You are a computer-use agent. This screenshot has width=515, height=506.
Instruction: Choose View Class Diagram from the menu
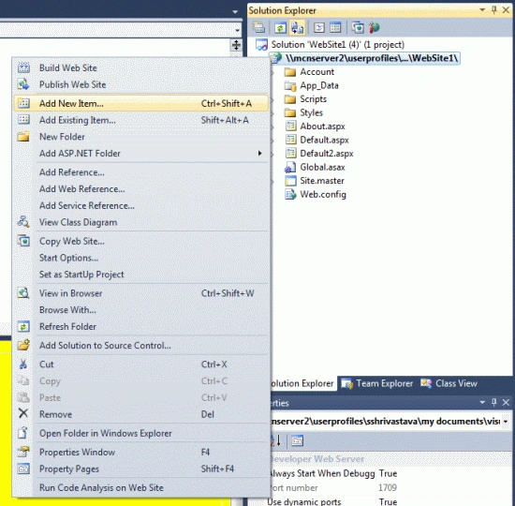[141, 222]
